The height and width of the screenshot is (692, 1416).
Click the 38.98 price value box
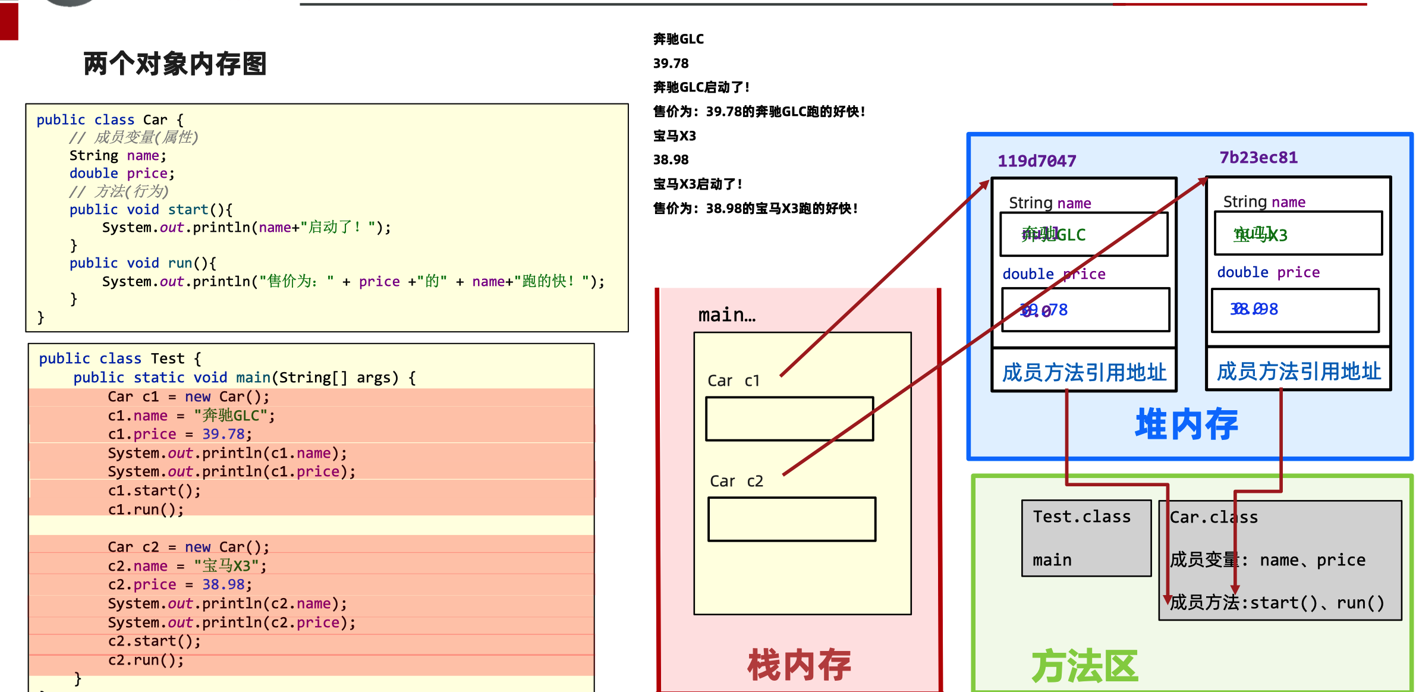[1295, 310]
